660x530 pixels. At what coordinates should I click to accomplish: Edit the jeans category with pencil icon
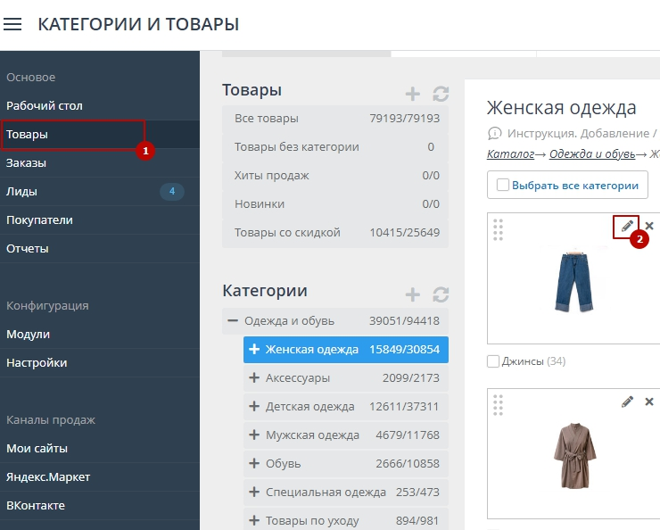click(x=627, y=226)
